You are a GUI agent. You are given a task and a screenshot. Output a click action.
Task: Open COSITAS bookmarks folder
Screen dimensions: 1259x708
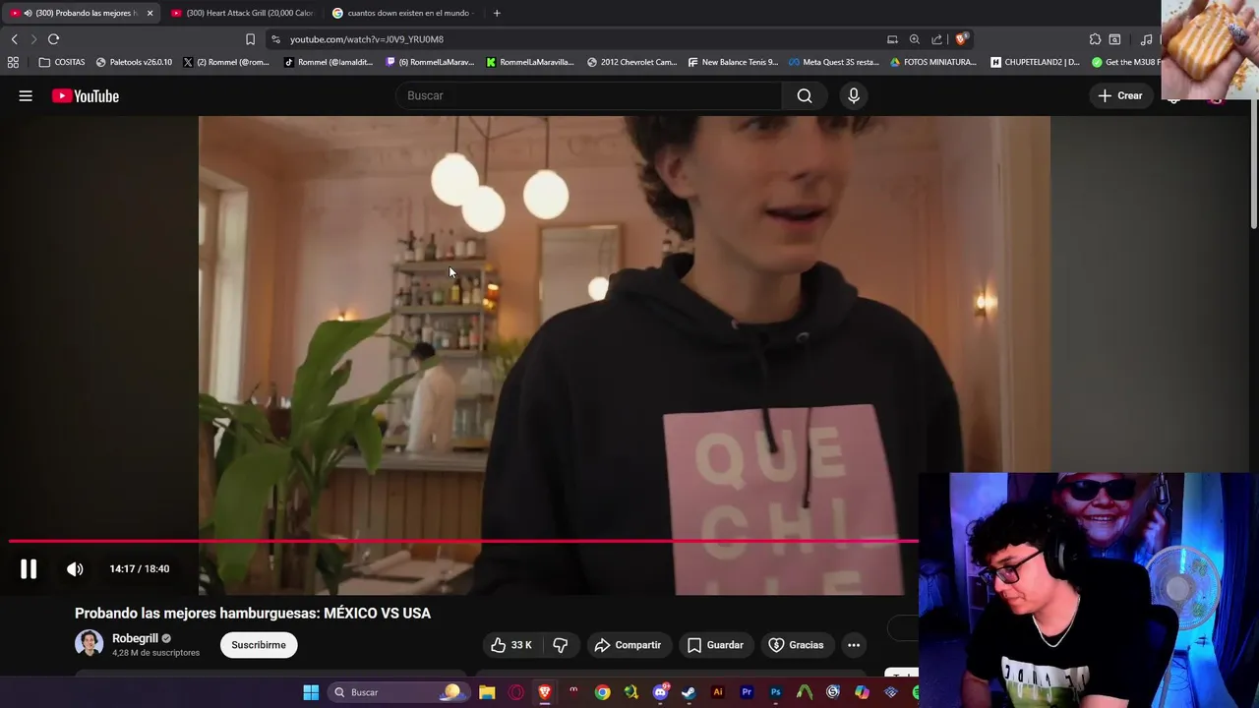[62, 62]
